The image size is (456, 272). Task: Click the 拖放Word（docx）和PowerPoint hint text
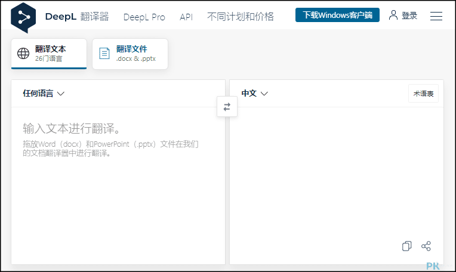[x=110, y=149]
